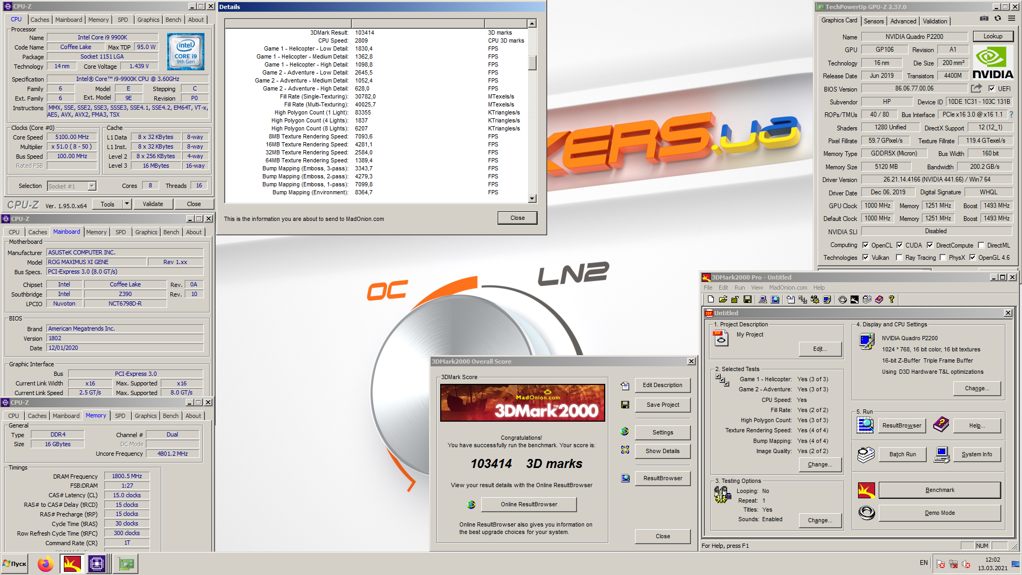Image resolution: width=1022 pixels, height=575 pixels.
Task: Switch to Caches tab in top CPU-Z window
Action: (39, 20)
